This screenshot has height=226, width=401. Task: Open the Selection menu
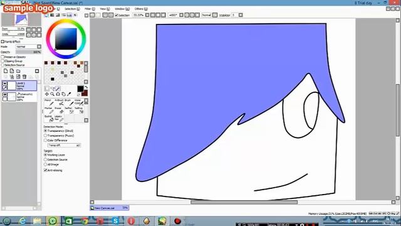click(72, 9)
